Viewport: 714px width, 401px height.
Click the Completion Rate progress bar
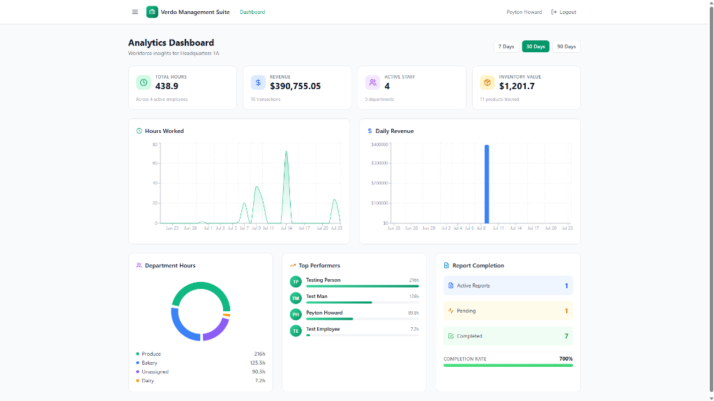[508, 365]
